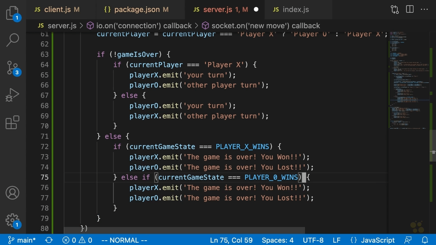Open the Accounts menu icon
Screen dimensions: 436x245
(13, 193)
